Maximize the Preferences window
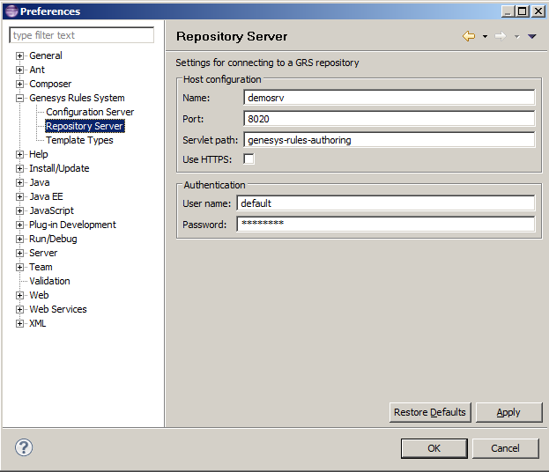 pyautogui.click(x=523, y=11)
